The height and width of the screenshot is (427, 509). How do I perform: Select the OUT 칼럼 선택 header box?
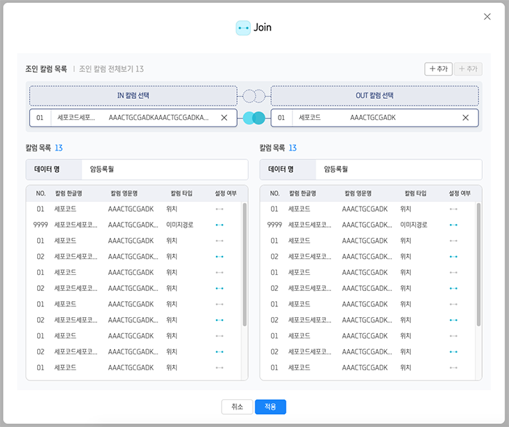(x=374, y=95)
